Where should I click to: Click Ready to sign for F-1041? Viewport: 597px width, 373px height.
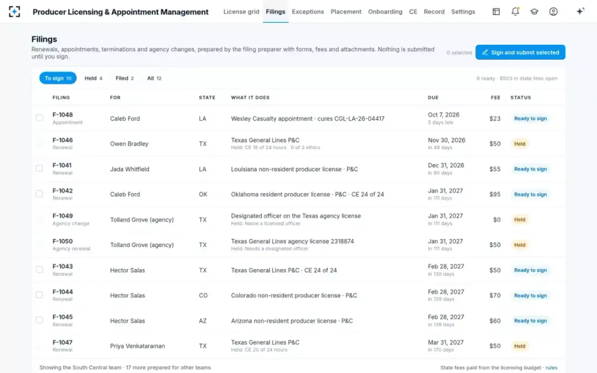[x=530, y=169]
